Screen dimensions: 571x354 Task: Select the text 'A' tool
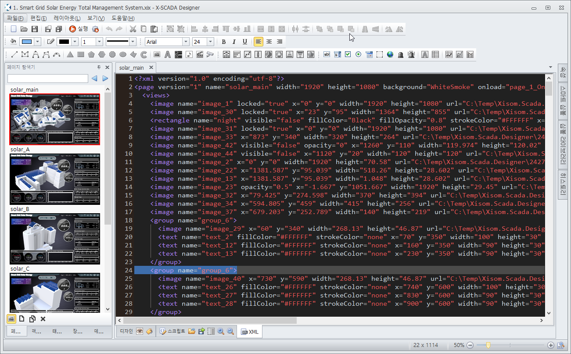coord(167,54)
